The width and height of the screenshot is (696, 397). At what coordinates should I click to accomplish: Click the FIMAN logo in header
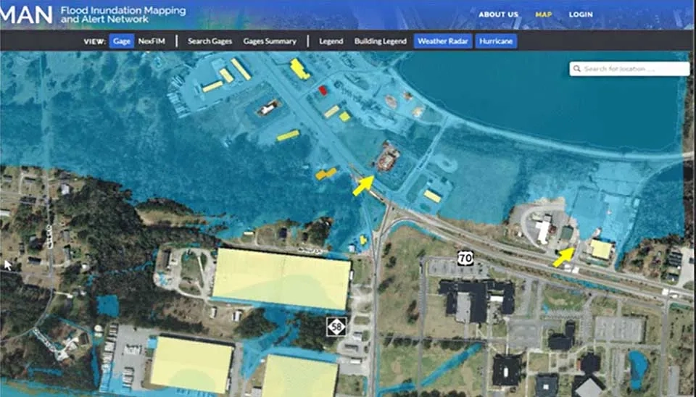[x=26, y=13]
